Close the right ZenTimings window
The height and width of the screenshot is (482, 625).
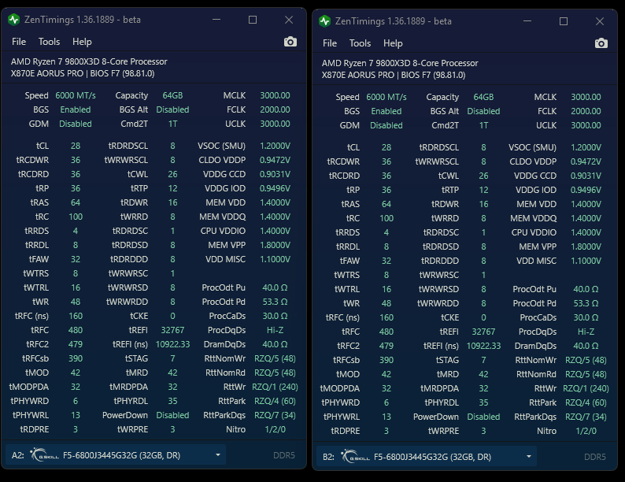point(600,21)
